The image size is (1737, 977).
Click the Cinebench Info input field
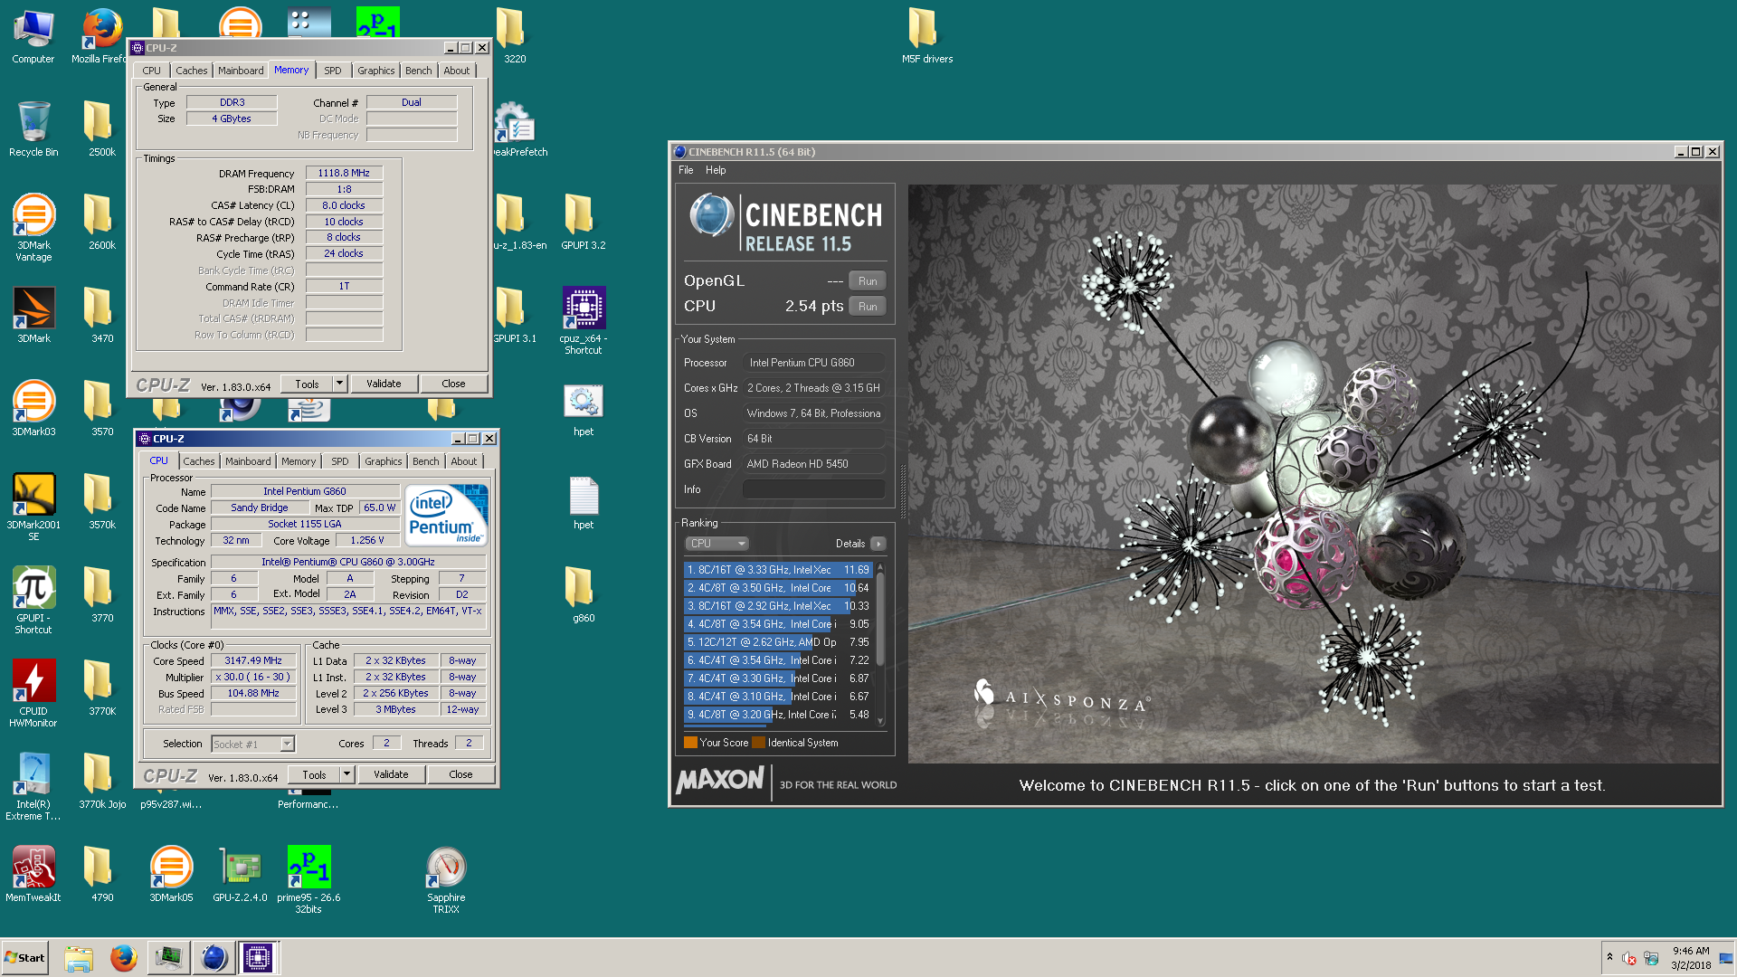pyautogui.click(x=814, y=489)
